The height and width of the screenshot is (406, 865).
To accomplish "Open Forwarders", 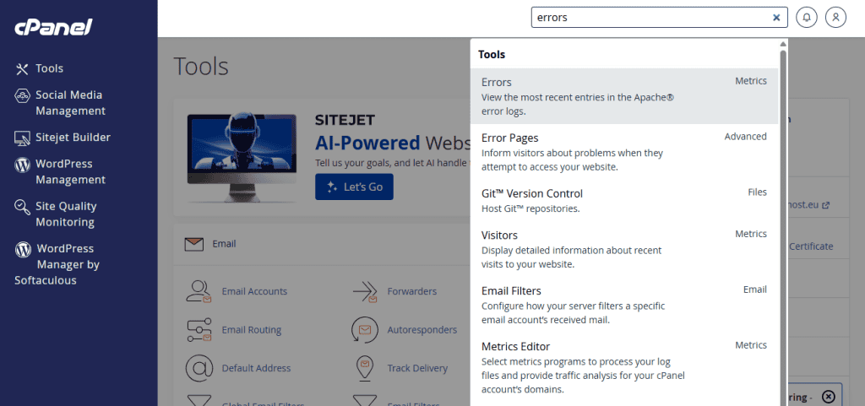I will 412,291.
